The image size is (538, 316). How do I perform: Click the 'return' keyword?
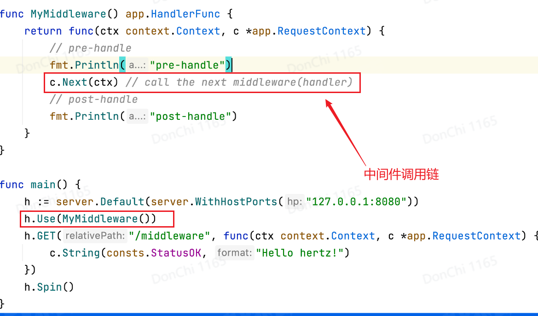pyautogui.click(x=43, y=31)
